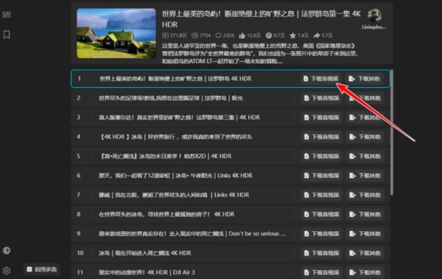Image resolution: width=442 pixels, height=279 pixels.
Task: Click 下载音视频 for video row 1
Action: point(320,78)
